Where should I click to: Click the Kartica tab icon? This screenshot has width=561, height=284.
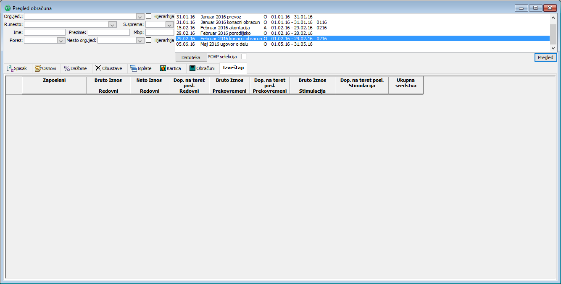tap(163, 68)
